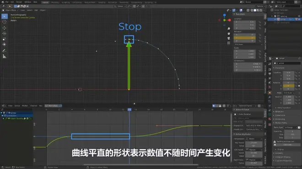Select the Annotate tool
The width and height of the screenshot is (302, 169).
(5, 51)
